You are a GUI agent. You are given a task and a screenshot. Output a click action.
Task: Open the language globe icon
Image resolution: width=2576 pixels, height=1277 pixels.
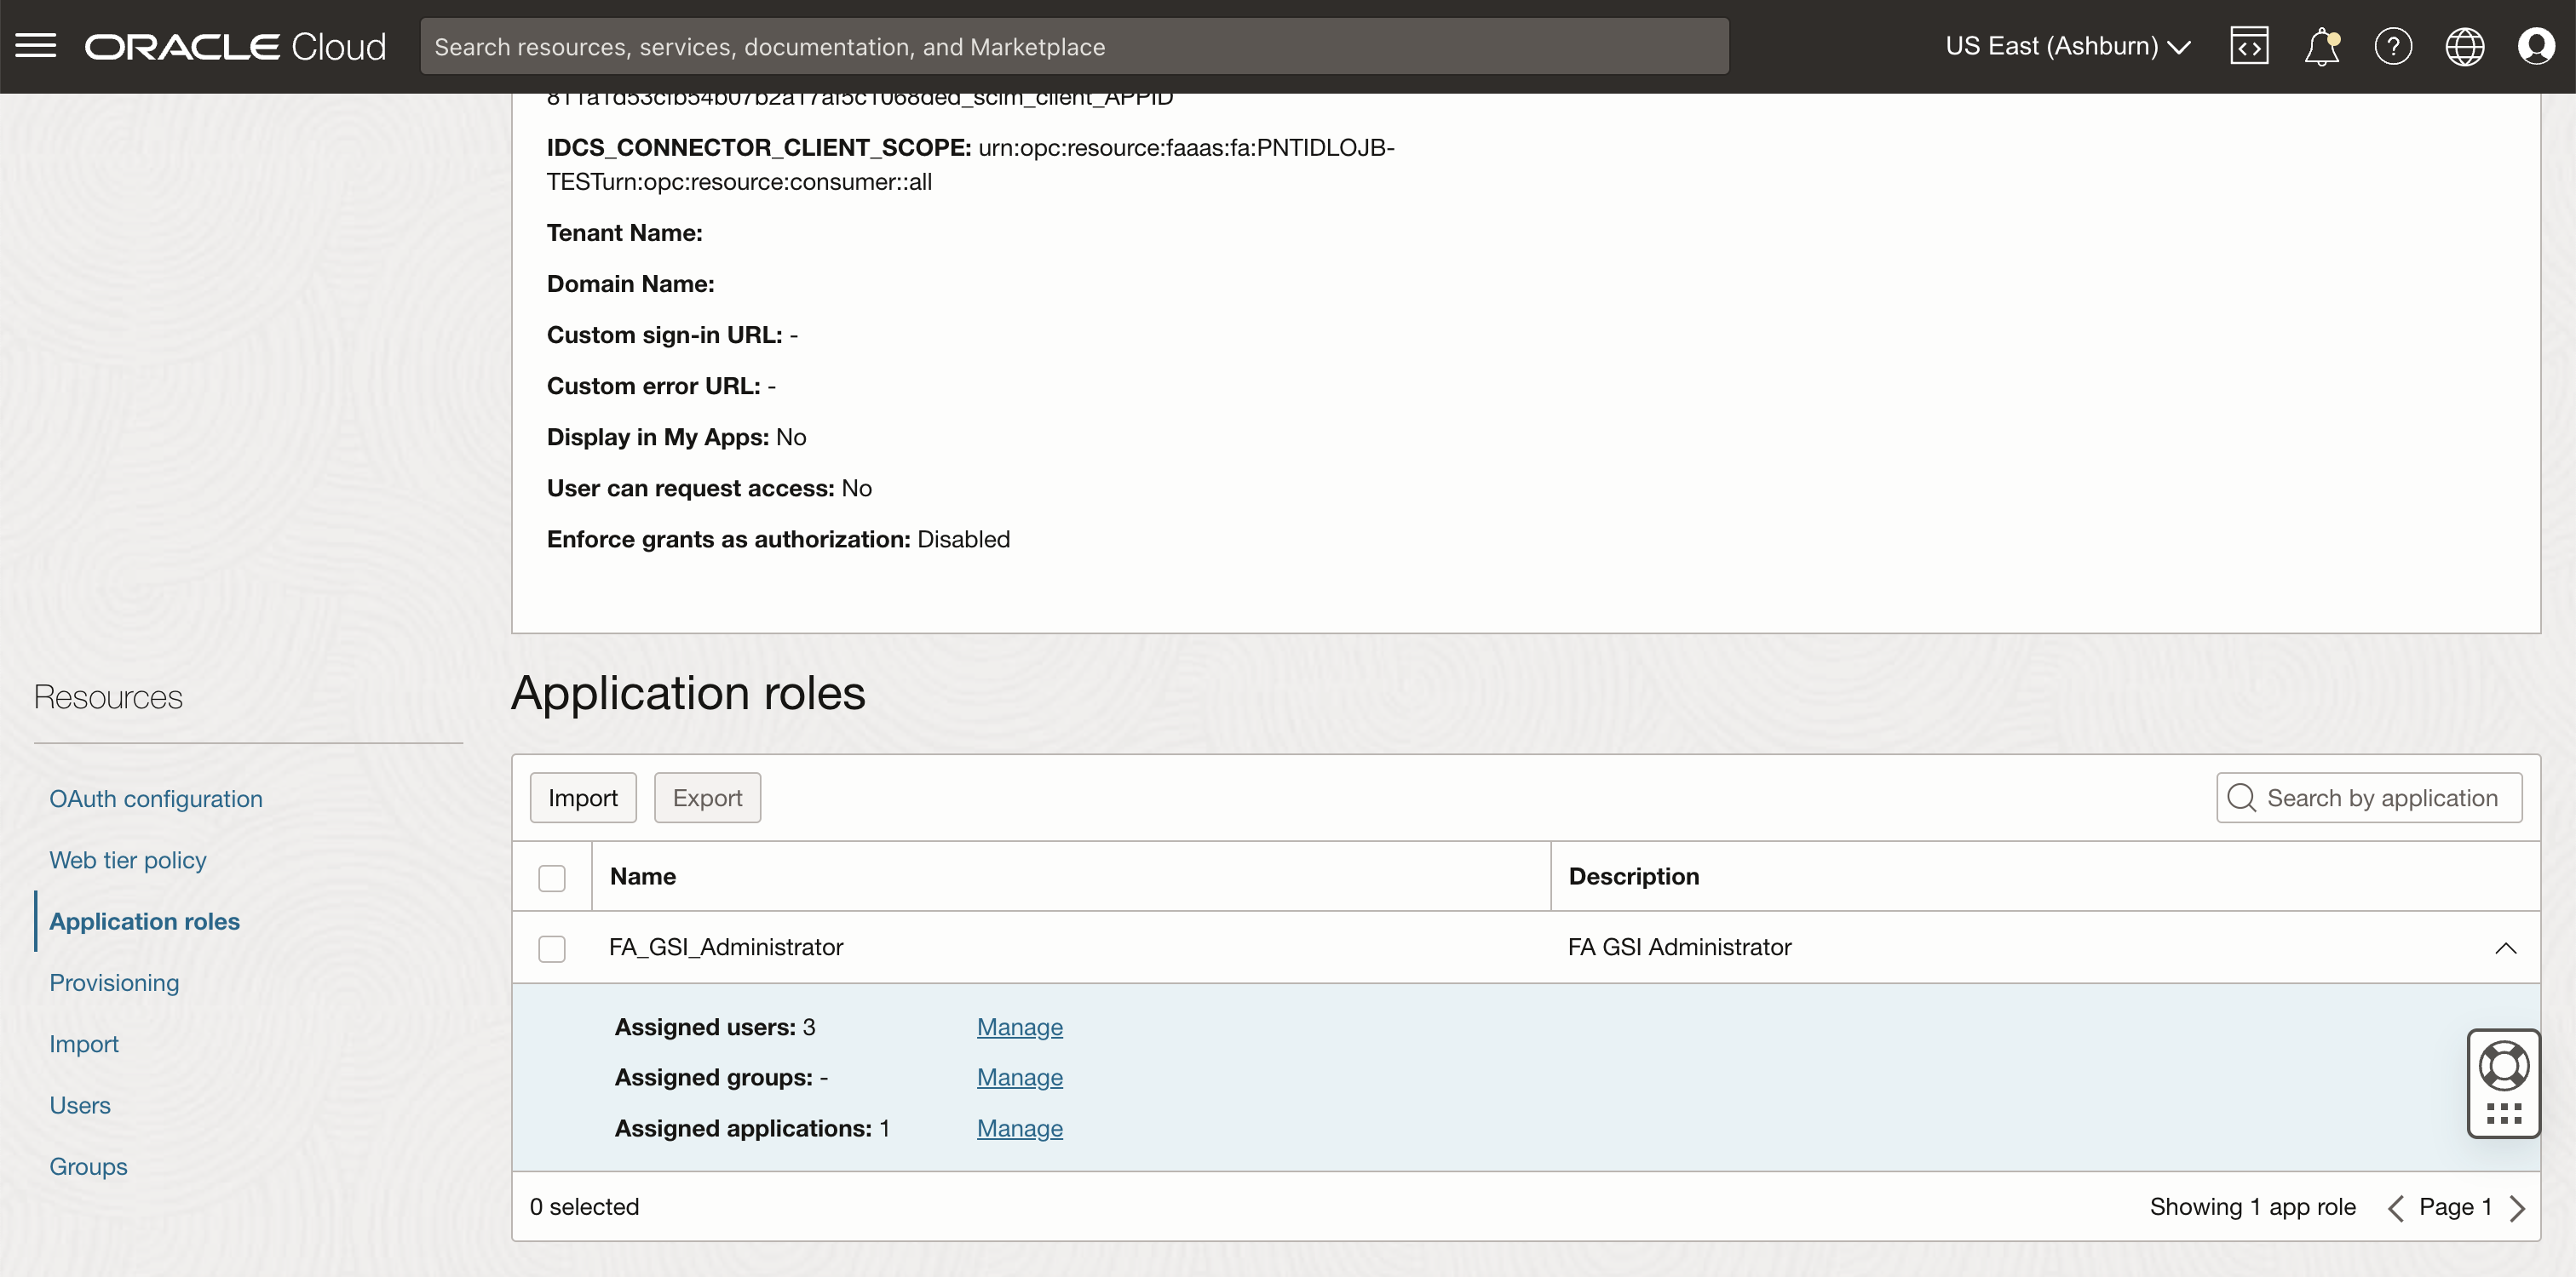click(x=2465, y=46)
